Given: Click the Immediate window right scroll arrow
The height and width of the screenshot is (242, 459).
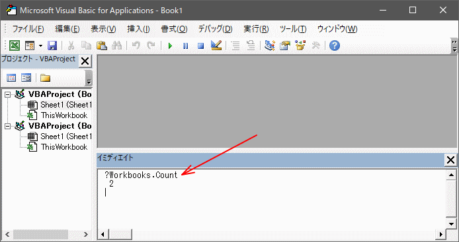Looking at the screenshot, I should coord(440,234).
